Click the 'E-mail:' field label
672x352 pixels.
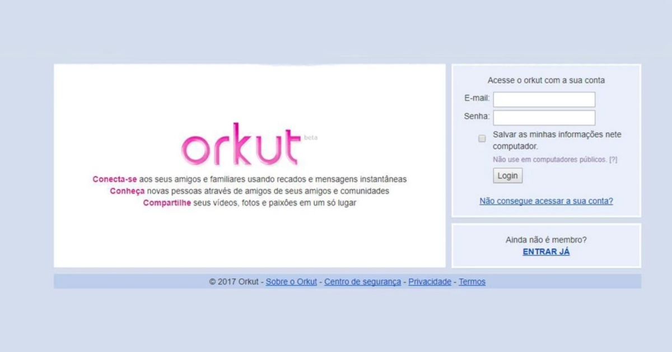pyautogui.click(x=477, y=99)
